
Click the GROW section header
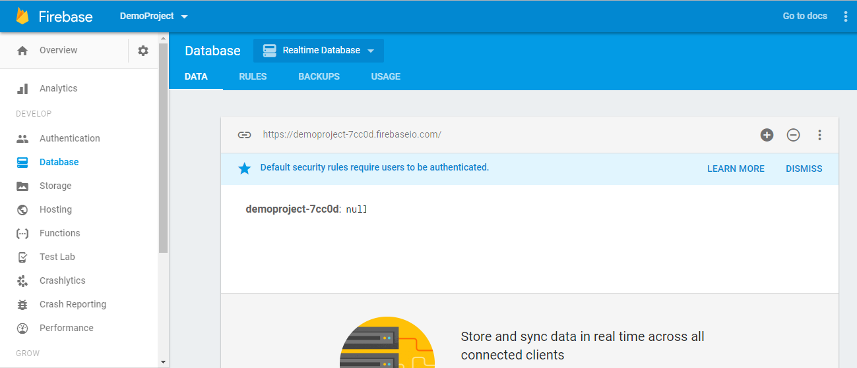point(28,354)
